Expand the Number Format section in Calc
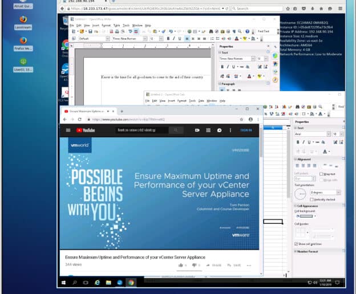The image size is (356, 294). click(x=296, y=251)
